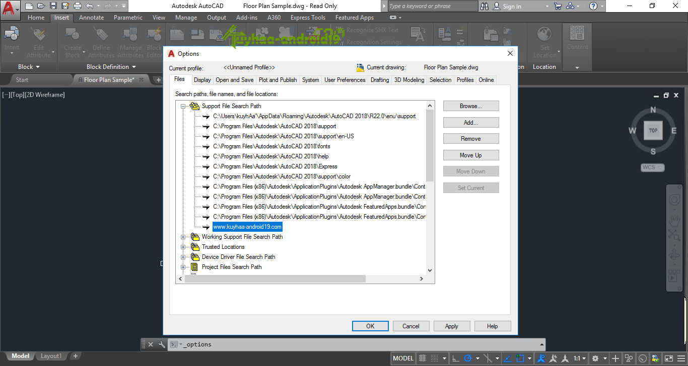Click the command line customize wrench icon
This screenshot has width=688, height=366.
(x=161, y=344)
